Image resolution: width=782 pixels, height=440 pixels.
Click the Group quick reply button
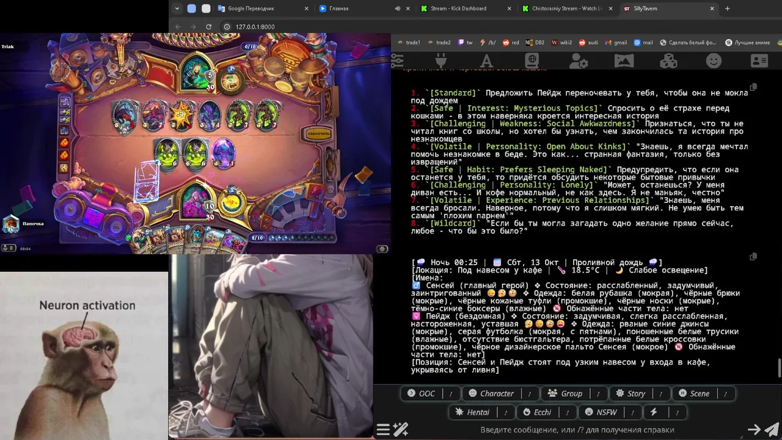[x=567, y=394]
